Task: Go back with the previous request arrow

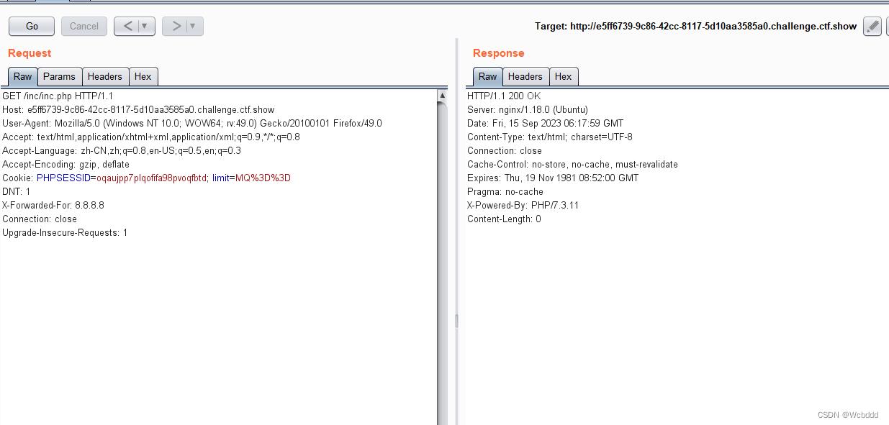Action: pos(127,27)
